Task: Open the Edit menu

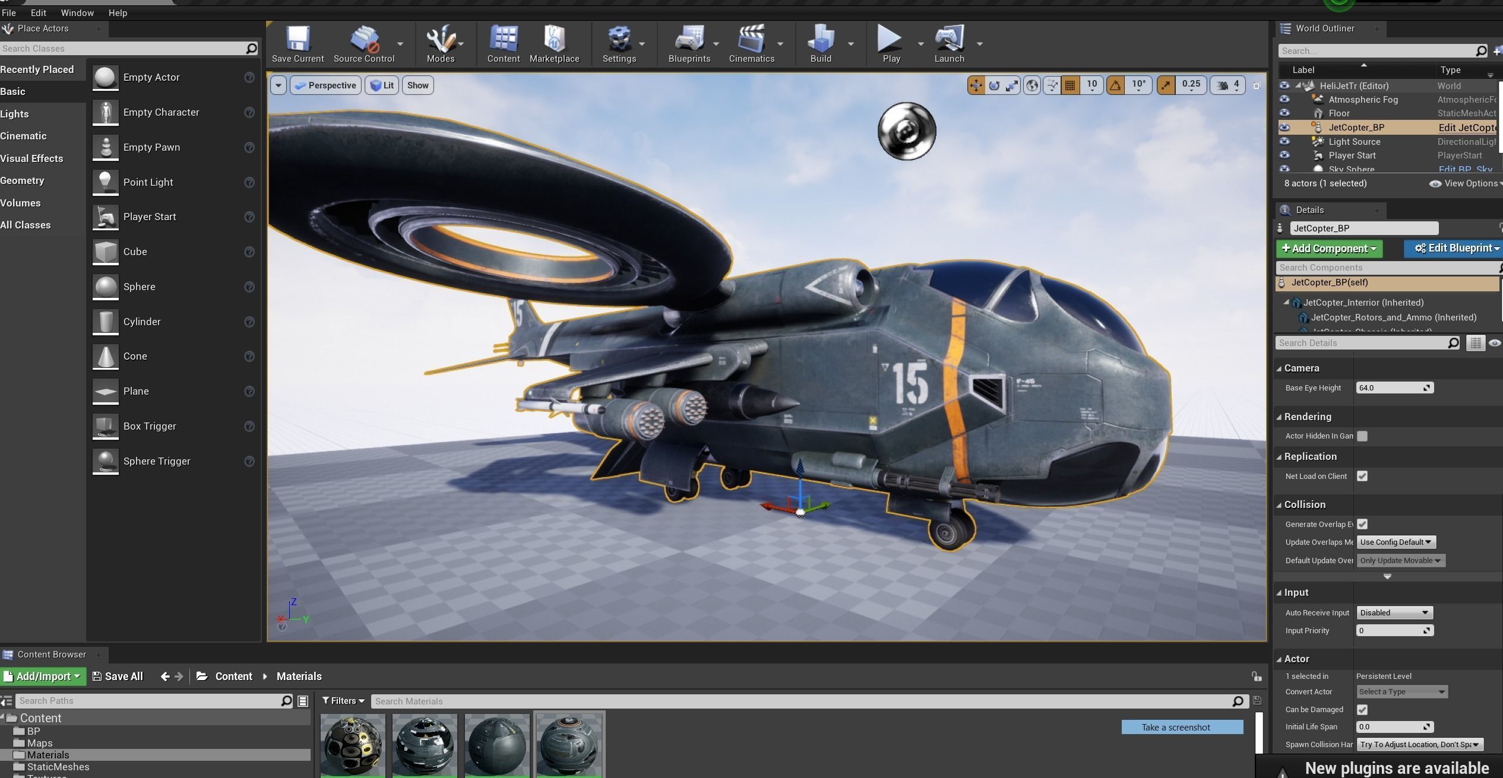Action: (x=39, y=12)
